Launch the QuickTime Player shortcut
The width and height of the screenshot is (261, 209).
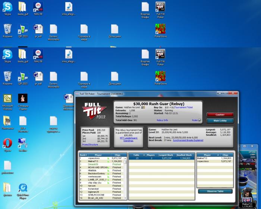[23, 191]
